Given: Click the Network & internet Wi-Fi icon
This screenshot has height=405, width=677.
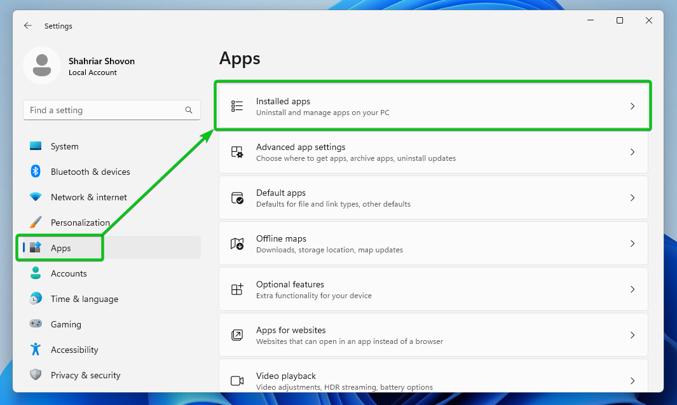Looking at the screenshot, I should click(x=36, y=196).
